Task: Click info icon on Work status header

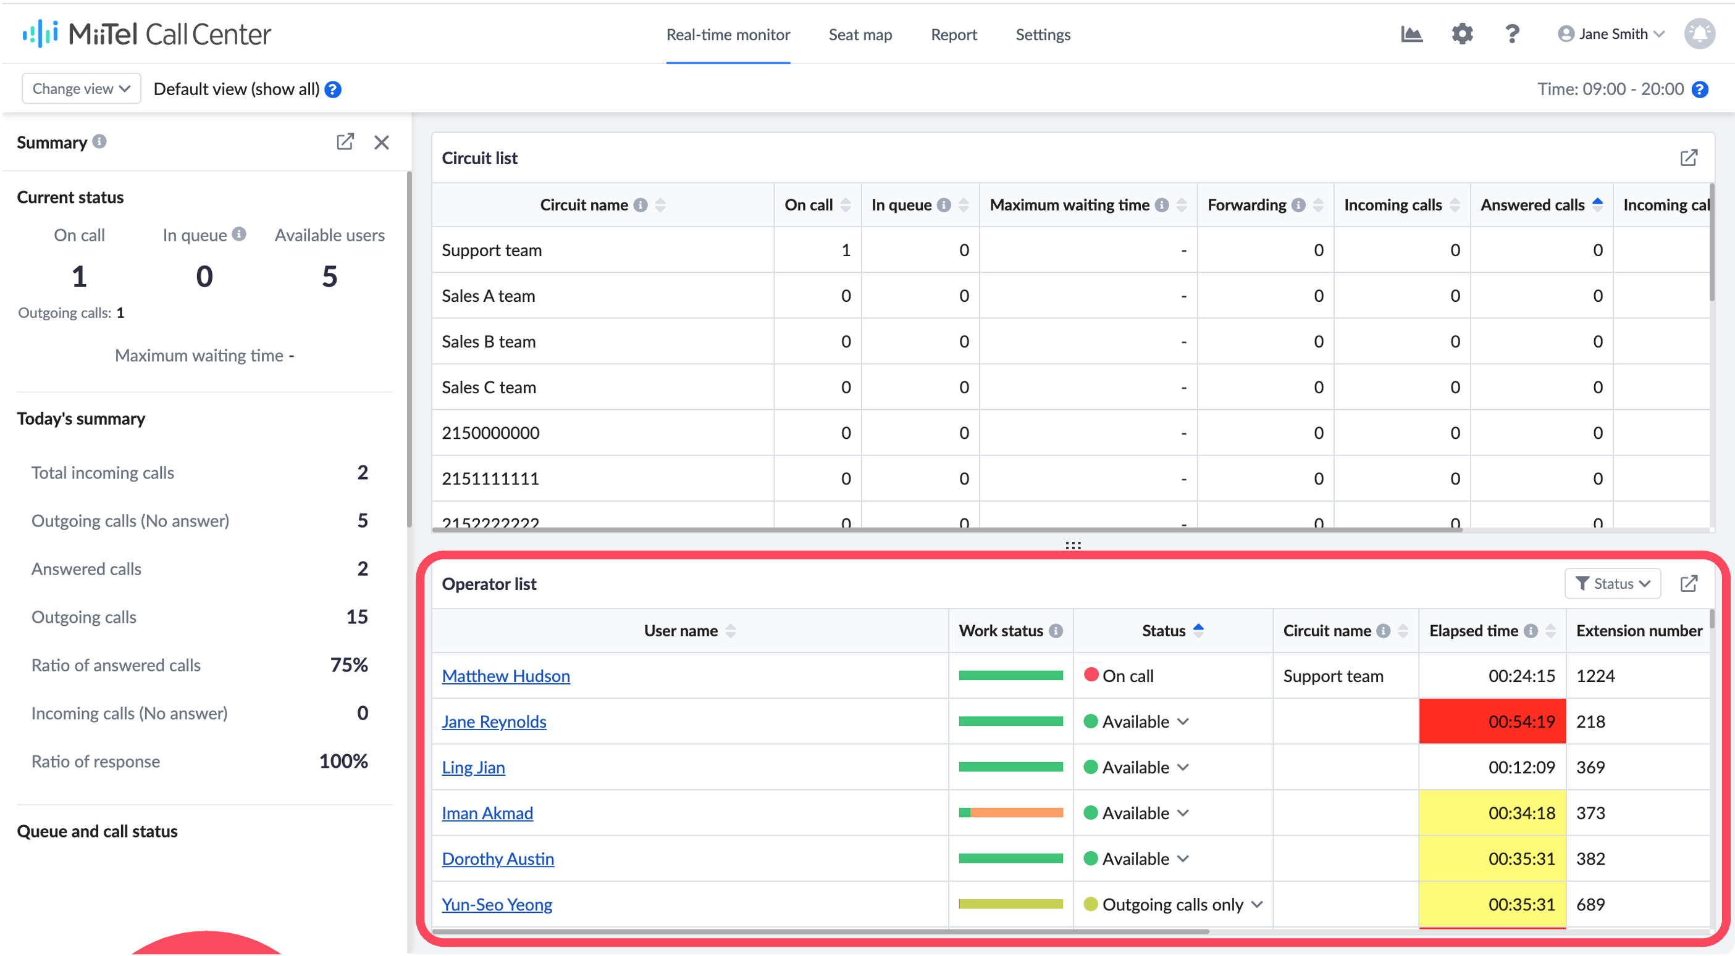Action: point(1056,630)
